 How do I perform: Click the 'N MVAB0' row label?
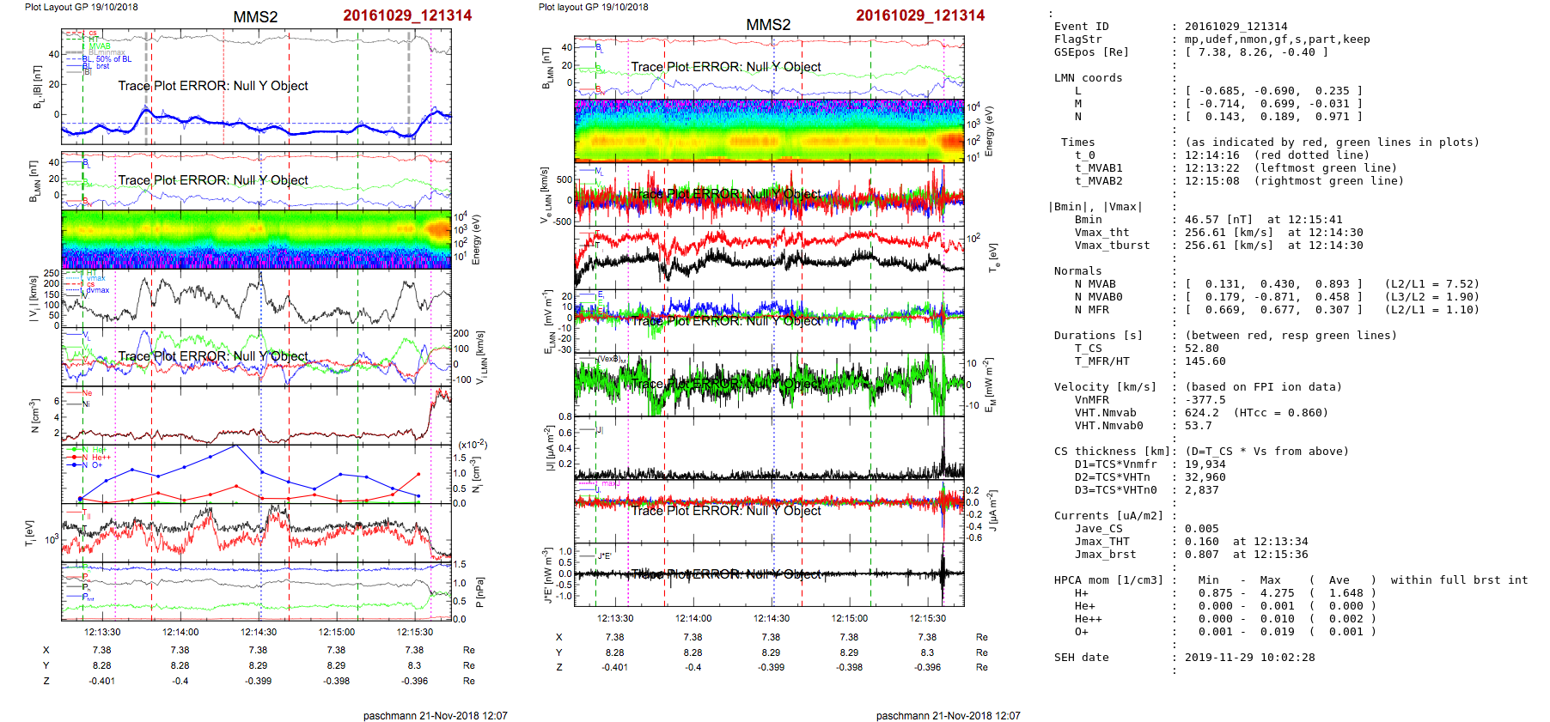pos(1098,297)
